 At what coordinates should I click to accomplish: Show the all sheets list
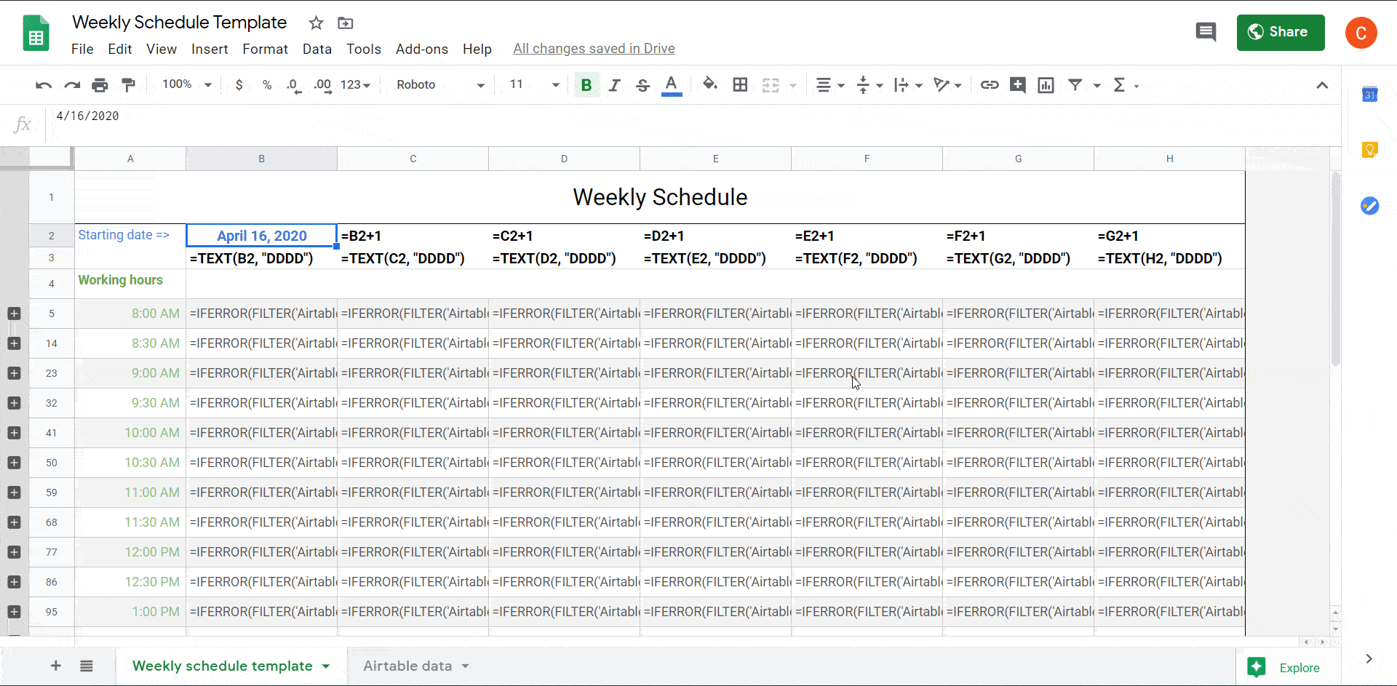[x=87, y=666]
